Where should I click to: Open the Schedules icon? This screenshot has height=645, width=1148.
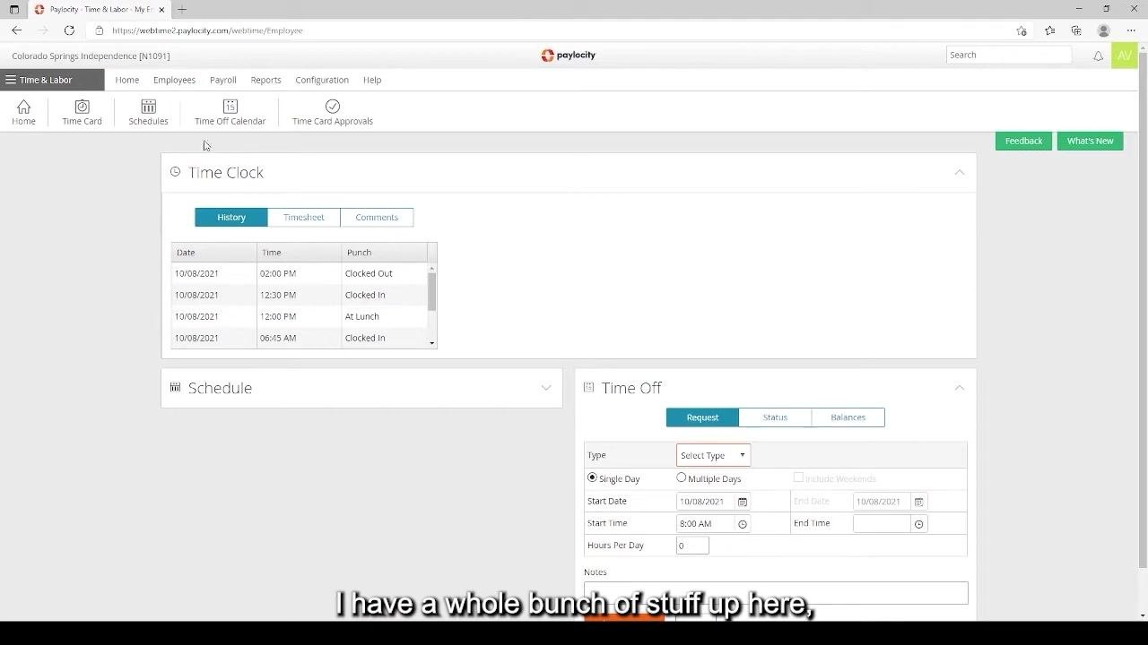pyautogui.click(x=148, y=112)
